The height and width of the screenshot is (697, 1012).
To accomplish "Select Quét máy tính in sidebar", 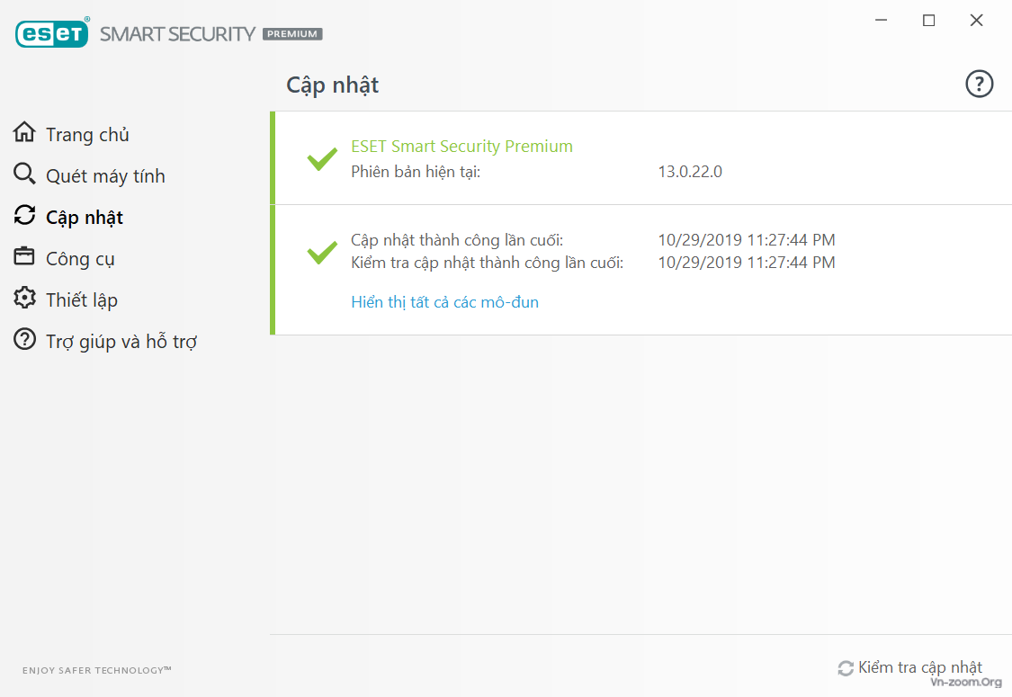I will point(105,176).
